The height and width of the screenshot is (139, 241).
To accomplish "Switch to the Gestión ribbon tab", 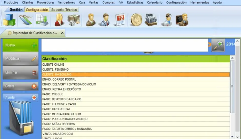I will 16,10.
